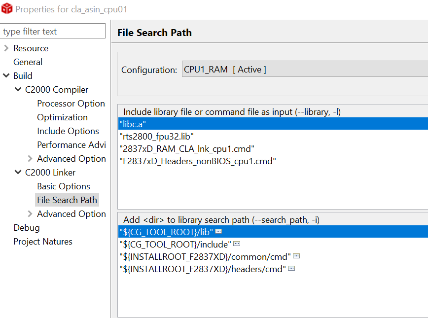The image size is (428, 318).
Task: Go to Include Options page
Action: [x=68, y=131]
